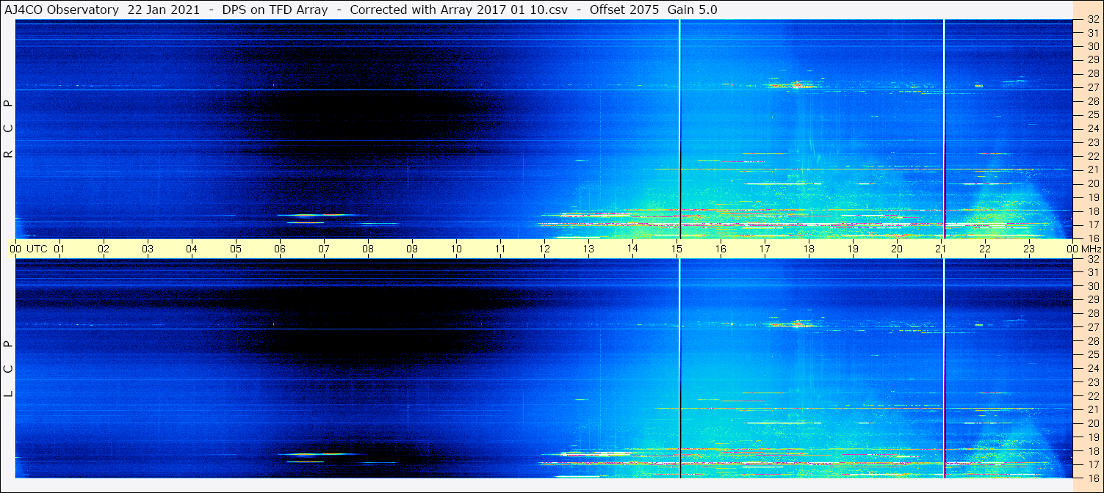This screenshot has width=1104, height=493.
Task: Click the "UTC" label on time axis
Action: pos(37,249)
